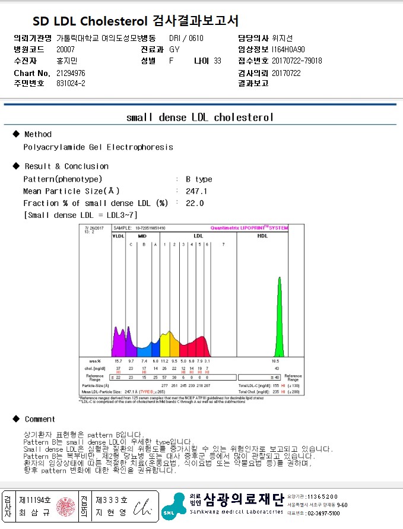Image resolution: width=403 pixels, height=529 pixels.
Task: Click the patient name '홍지민'
Action: (67, 61)
